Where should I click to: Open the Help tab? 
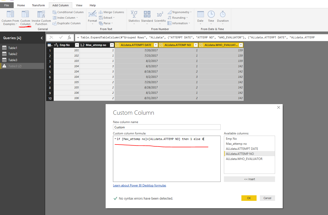point(93,5)
